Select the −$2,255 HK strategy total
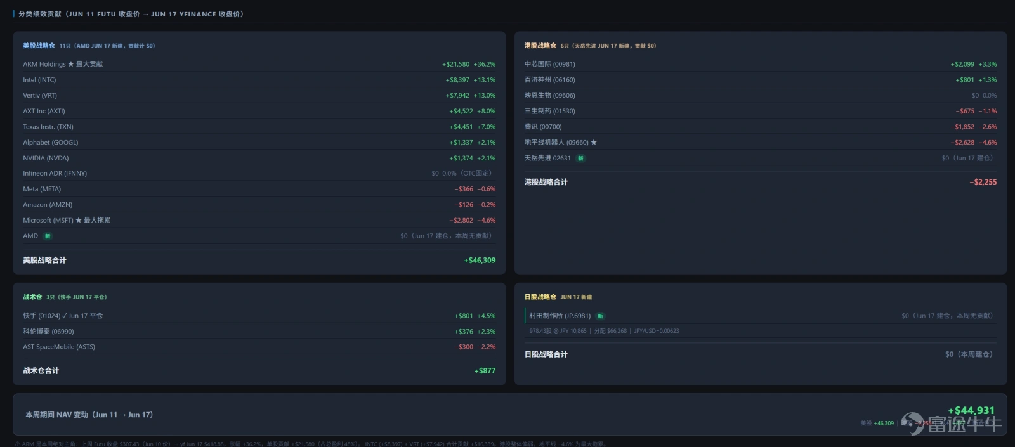1015x447 pixels. click(983, 182)
